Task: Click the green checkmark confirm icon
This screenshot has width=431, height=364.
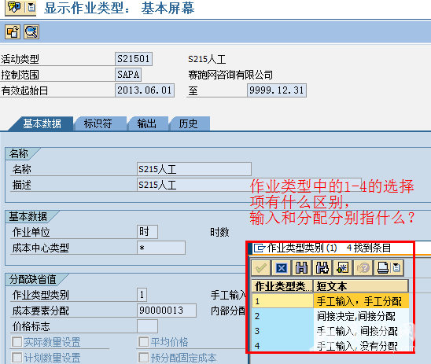Action: coord(261,267)
